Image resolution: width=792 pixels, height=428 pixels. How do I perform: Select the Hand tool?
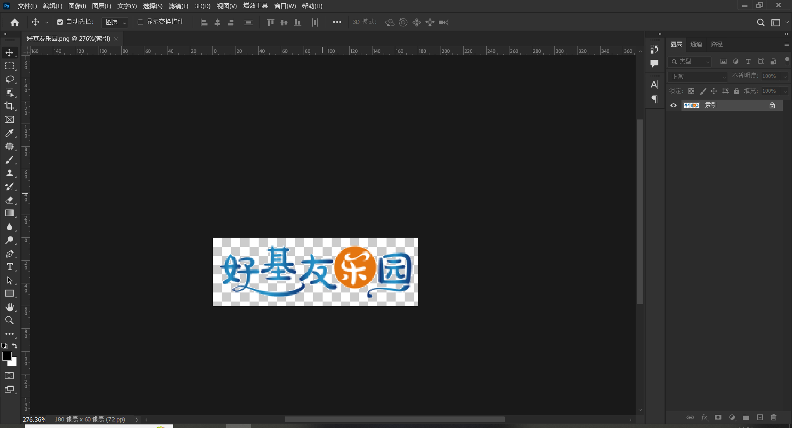(x=10, y=307)
